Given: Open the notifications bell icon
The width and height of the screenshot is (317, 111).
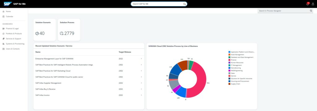Looking at the screenshot, I should (307, 4).
